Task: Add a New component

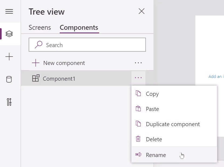Action: [58, 63]
